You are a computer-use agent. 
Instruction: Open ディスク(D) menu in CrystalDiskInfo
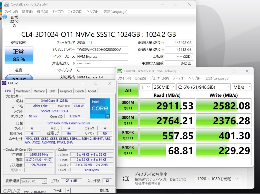pos(75,12)
